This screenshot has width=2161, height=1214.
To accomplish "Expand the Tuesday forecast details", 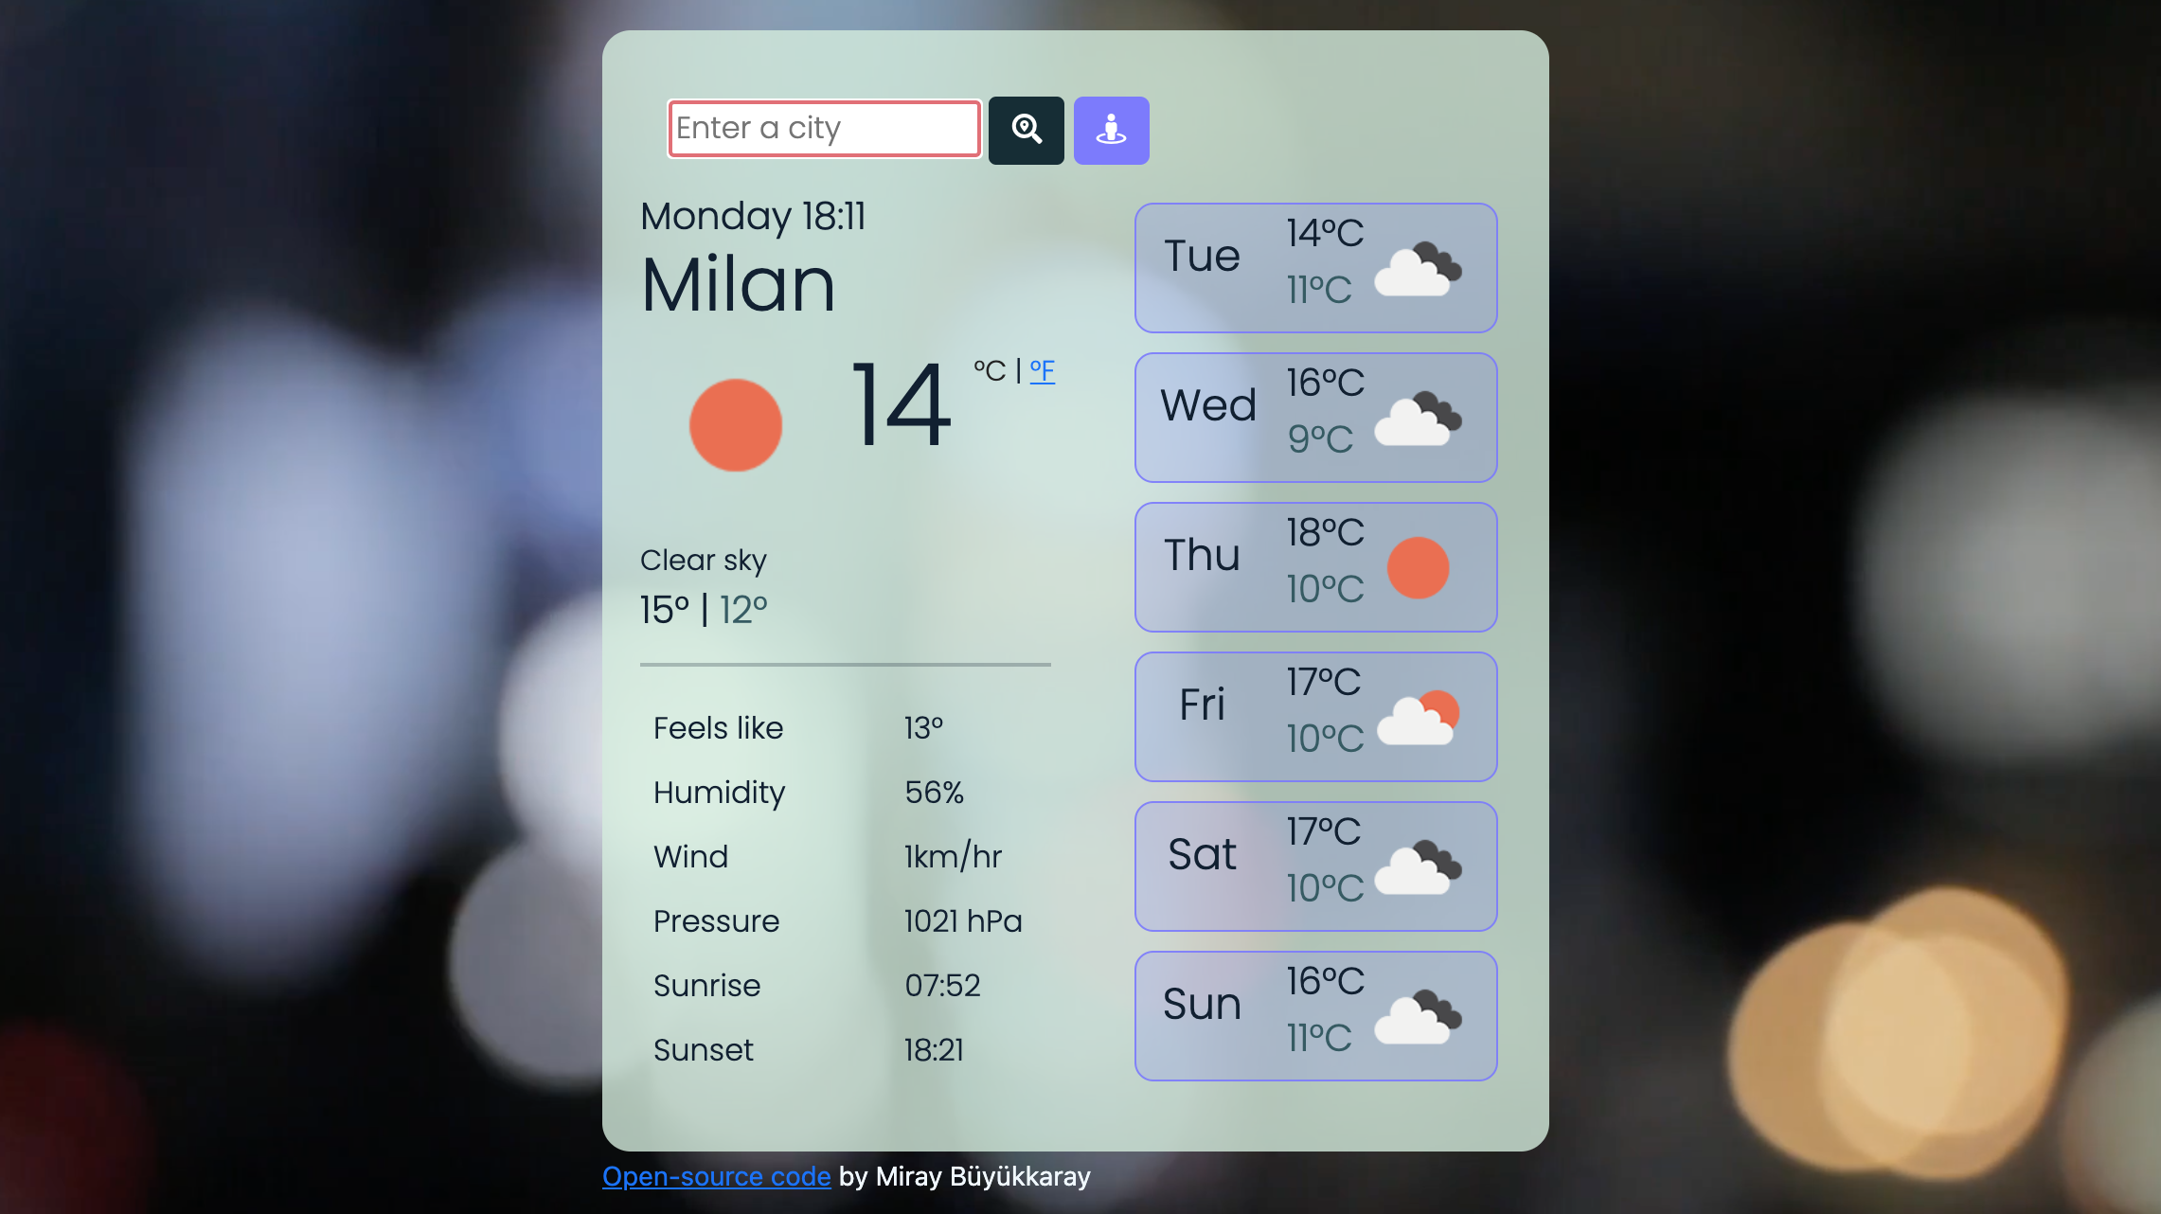I will (1318, 267).
